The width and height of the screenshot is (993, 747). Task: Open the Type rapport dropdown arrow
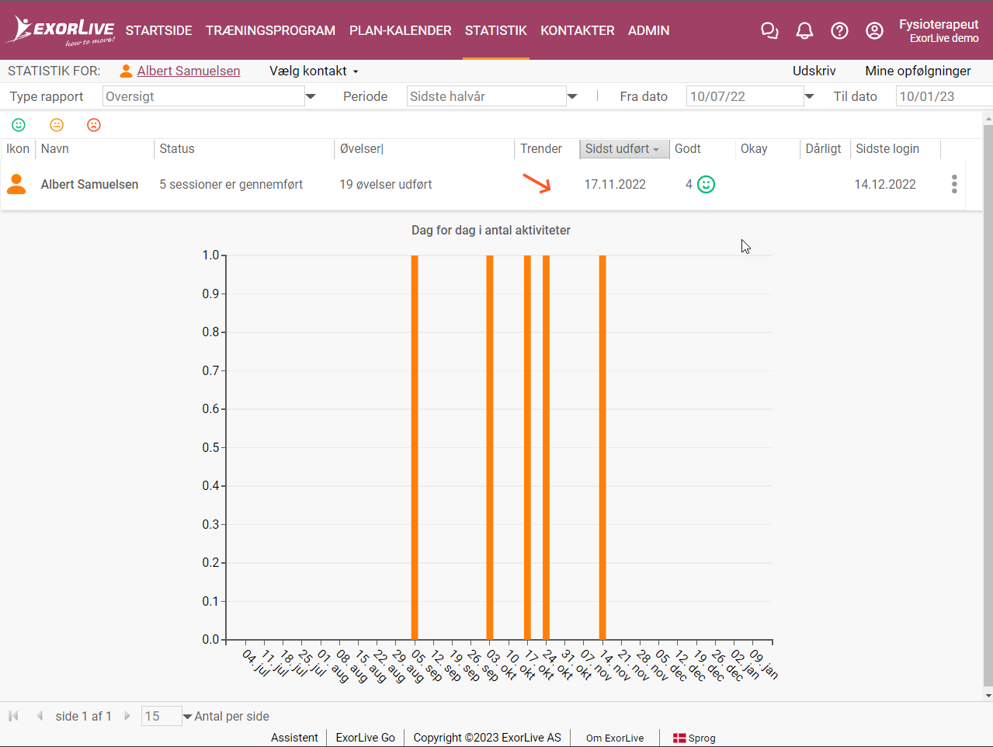(x=311, y=96)
